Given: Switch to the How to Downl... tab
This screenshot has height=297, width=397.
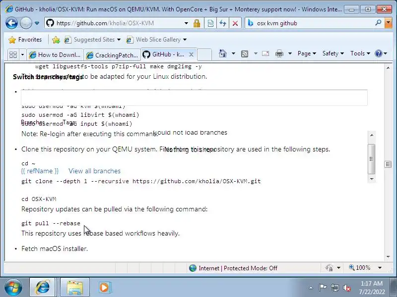Looking at the screenshot, I should click(x=55, y=54).
